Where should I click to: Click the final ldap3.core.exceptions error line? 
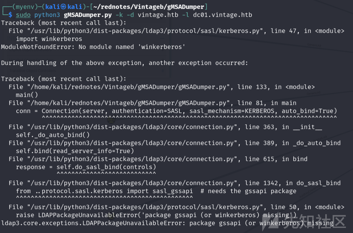coord(167,223)
